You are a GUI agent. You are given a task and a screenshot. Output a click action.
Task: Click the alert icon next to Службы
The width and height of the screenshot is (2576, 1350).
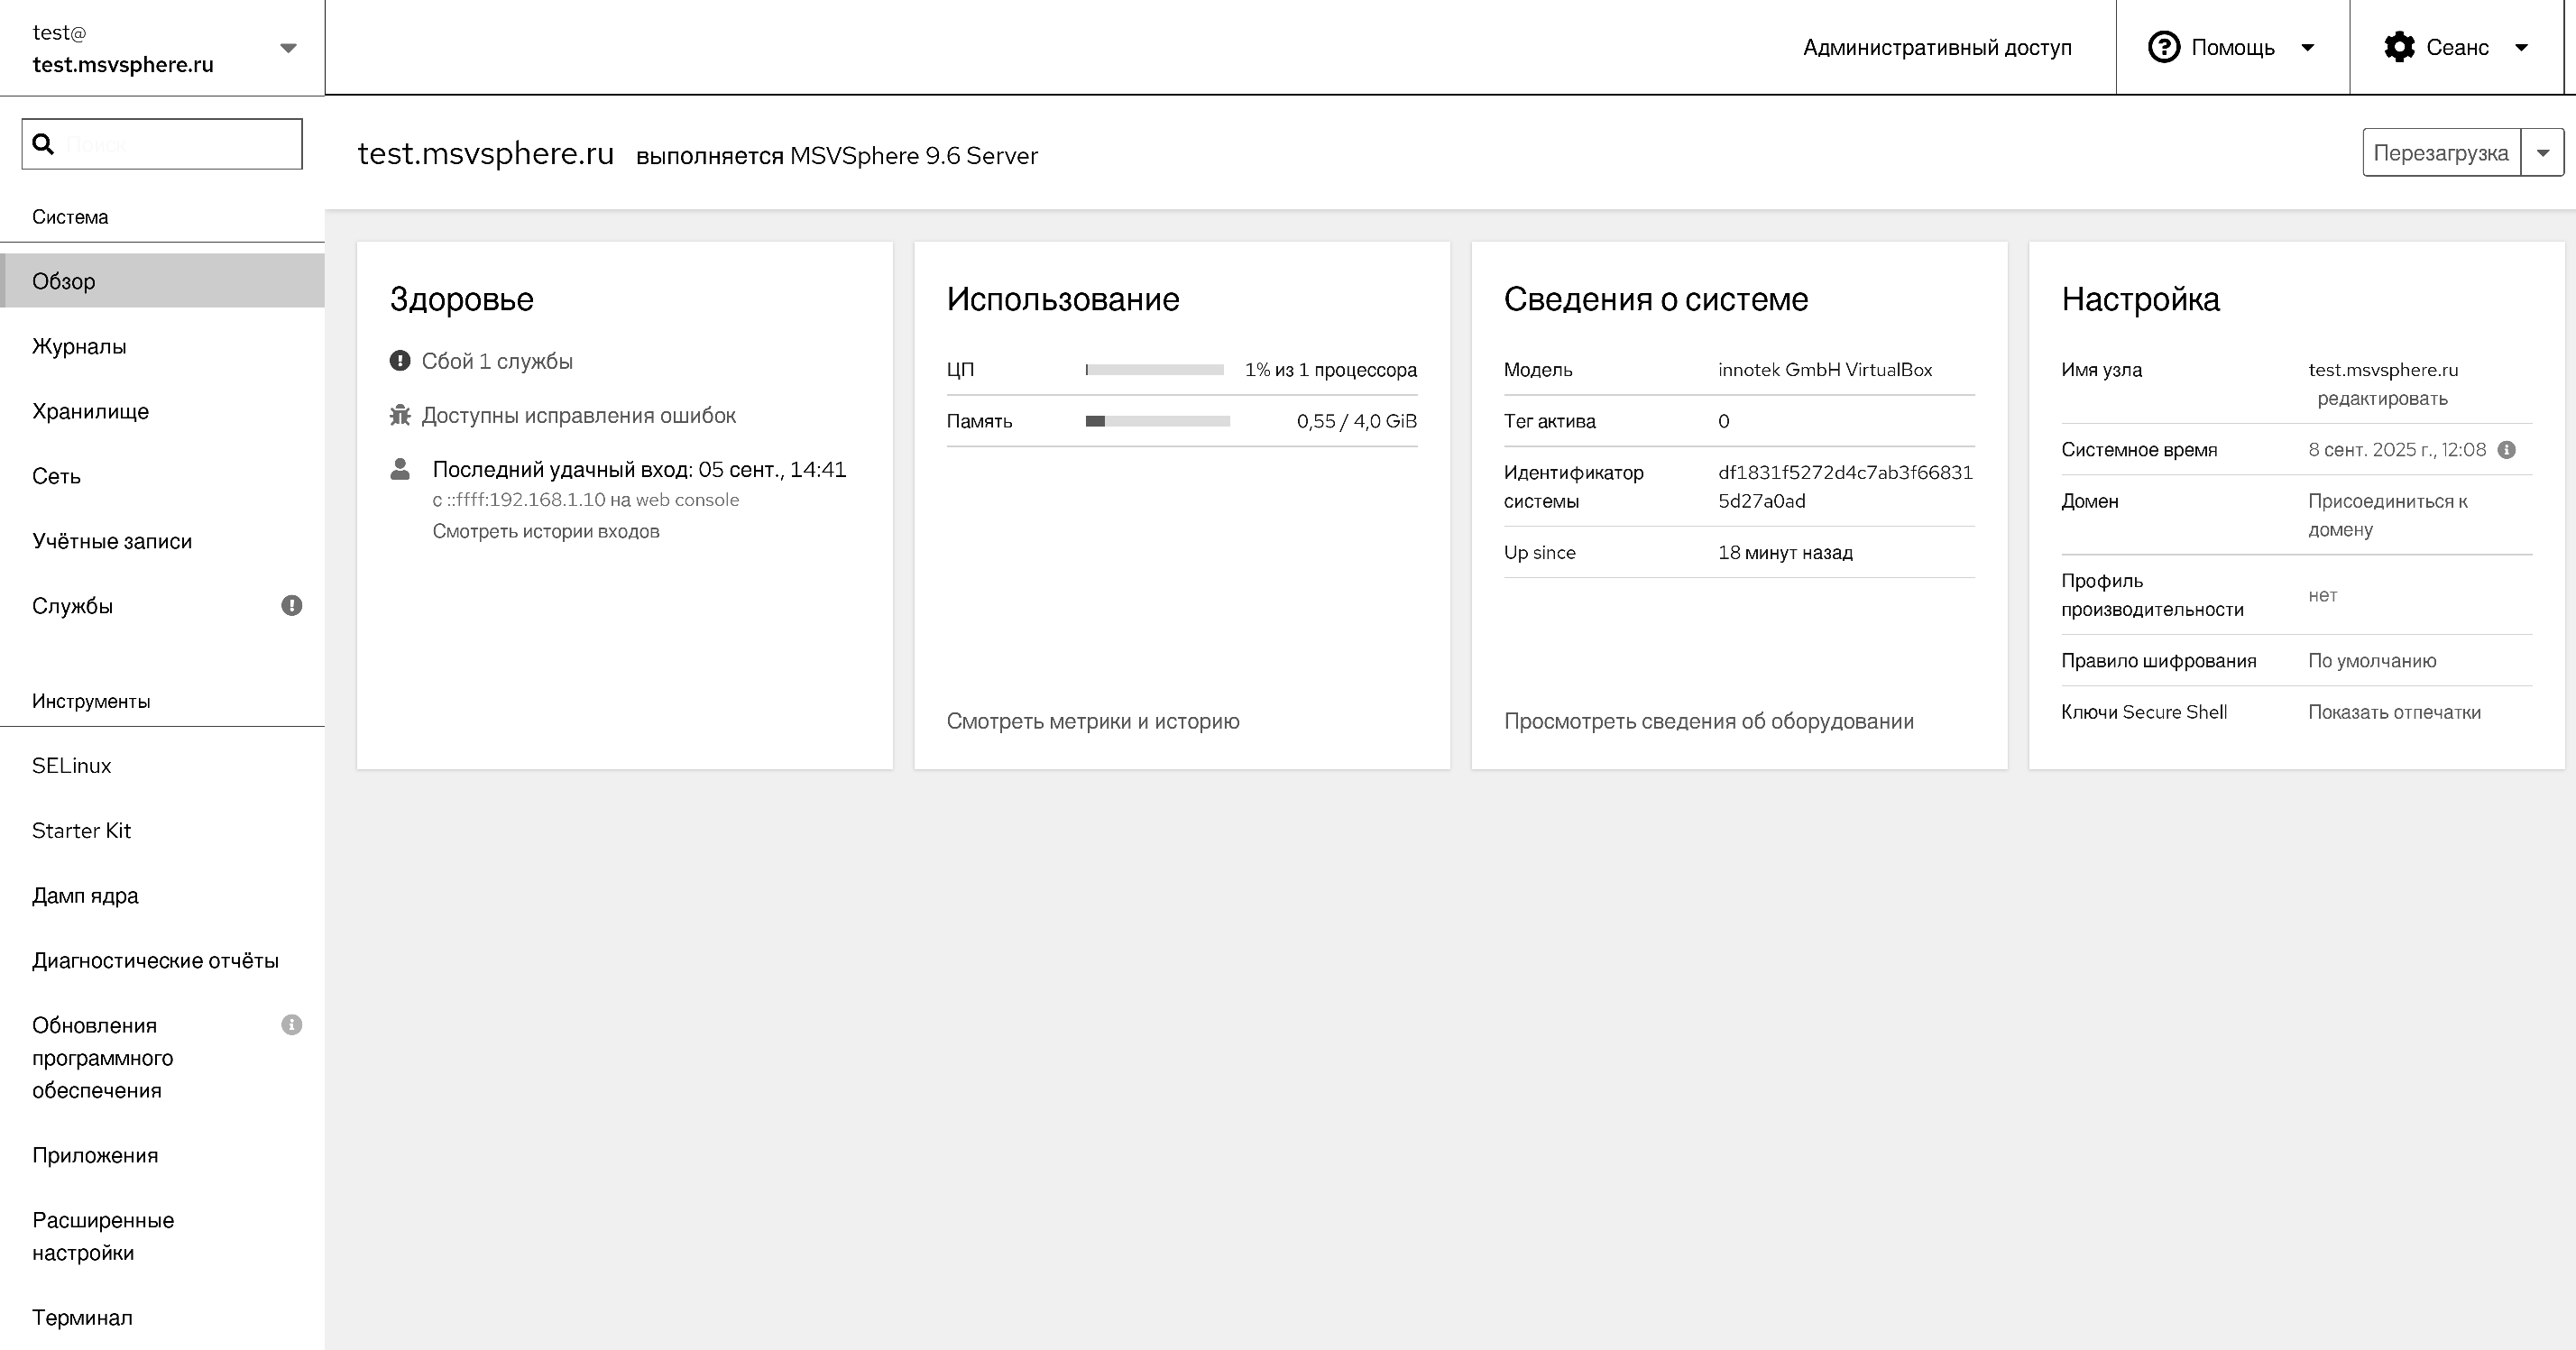(291, 606)
